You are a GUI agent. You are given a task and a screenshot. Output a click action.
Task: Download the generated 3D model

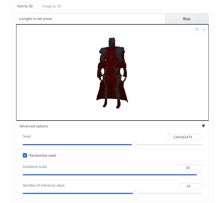tap(204, 29)
